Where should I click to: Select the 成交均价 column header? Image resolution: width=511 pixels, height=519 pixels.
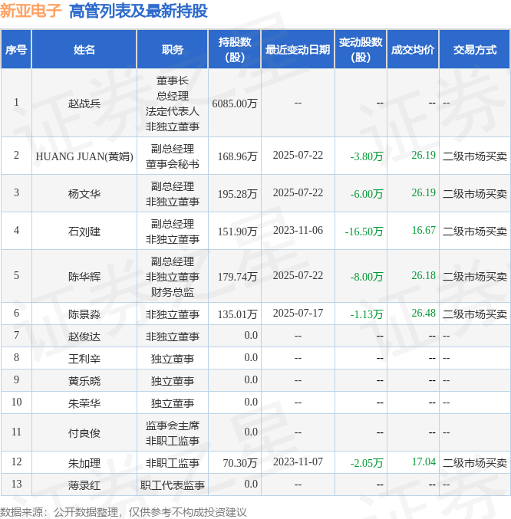(413, 50)
